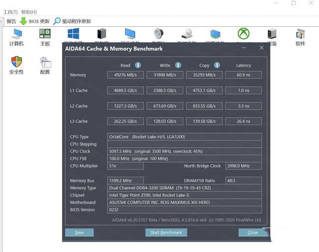This screenshot has width=319, height=252.
Task: Click the BIOS 更新 toolbar button
Action: click(34, 21)
